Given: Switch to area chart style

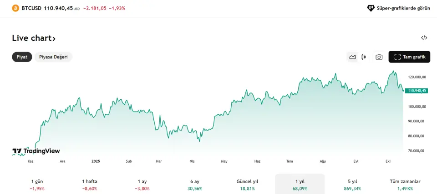Looking at the screenshot, I should [x=352, y=57].
